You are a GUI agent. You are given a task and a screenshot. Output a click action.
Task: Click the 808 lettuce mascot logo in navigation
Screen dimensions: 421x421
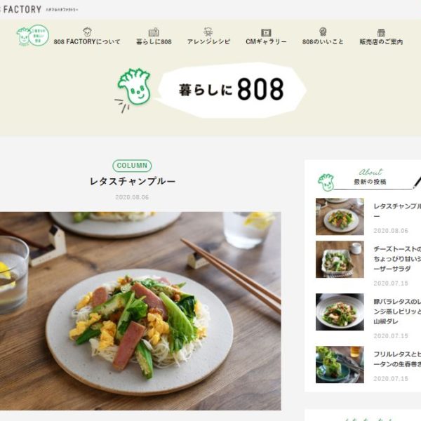point(32,36)
